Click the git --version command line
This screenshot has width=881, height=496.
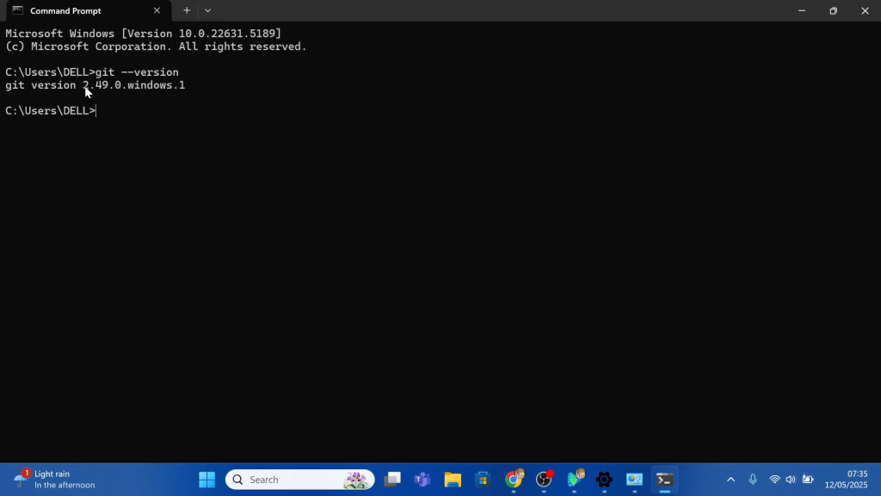92,72
